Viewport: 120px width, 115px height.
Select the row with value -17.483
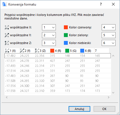[57, 76]
